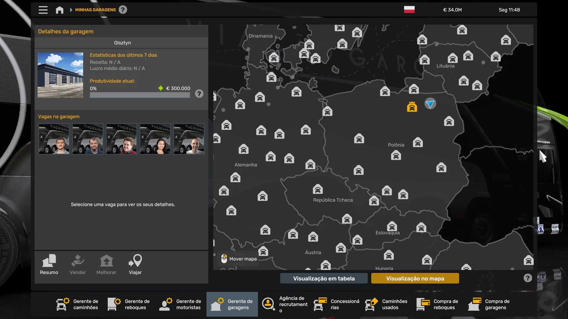568x319 pixels.
Task: Click the Viajar travel icon
Action: tap(135, 264)
